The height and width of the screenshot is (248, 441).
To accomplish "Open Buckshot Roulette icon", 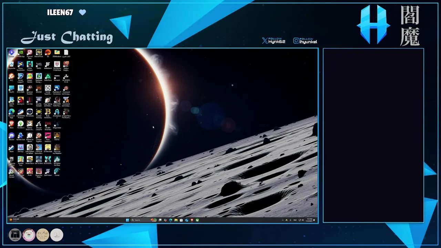I will [x=30, y=90].
